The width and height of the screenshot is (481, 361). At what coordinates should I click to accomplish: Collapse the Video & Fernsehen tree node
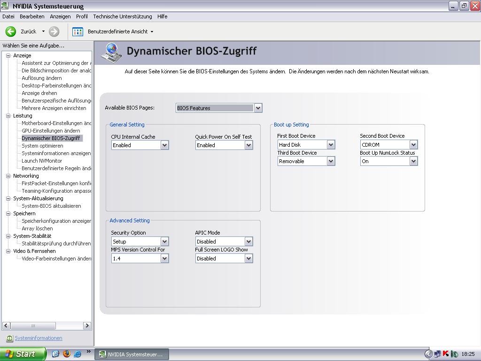(x=8, y=251)
